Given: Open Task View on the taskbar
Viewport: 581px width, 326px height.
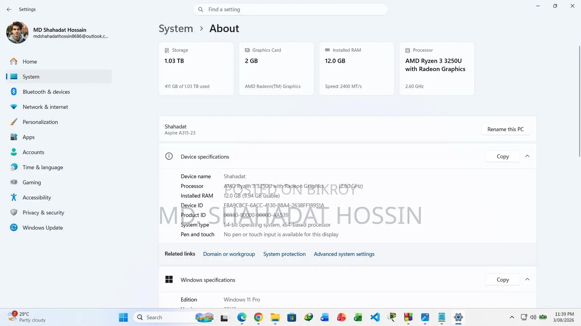Looking at the screenshot, I should click(x=224, y=318).
